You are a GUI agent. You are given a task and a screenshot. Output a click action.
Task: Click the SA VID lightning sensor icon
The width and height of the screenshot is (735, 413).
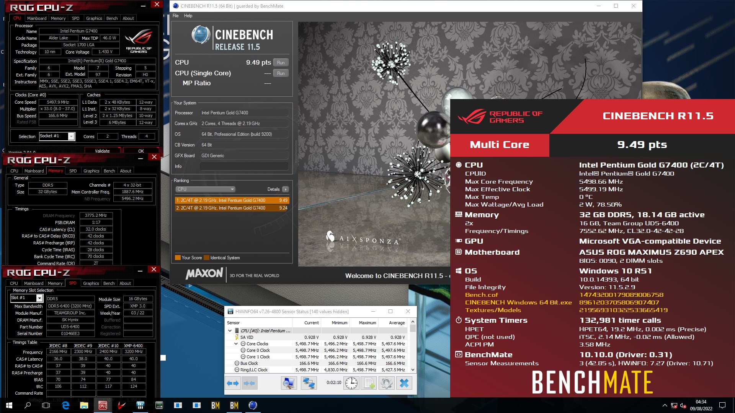237,337
